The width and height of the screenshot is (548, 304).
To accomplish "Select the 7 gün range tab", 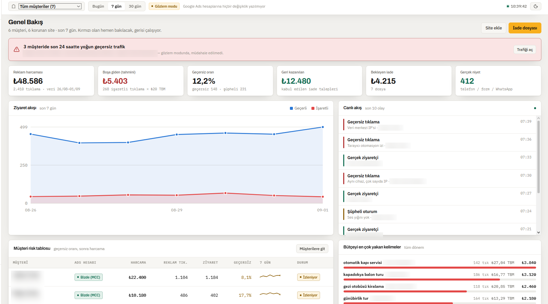I will (116, 6).
